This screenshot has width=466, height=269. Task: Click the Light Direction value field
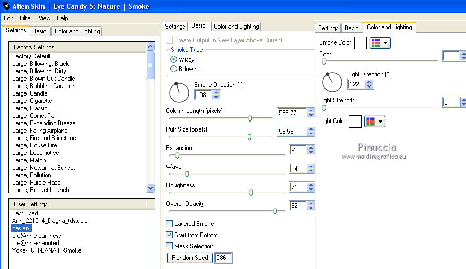click(357, 84)
